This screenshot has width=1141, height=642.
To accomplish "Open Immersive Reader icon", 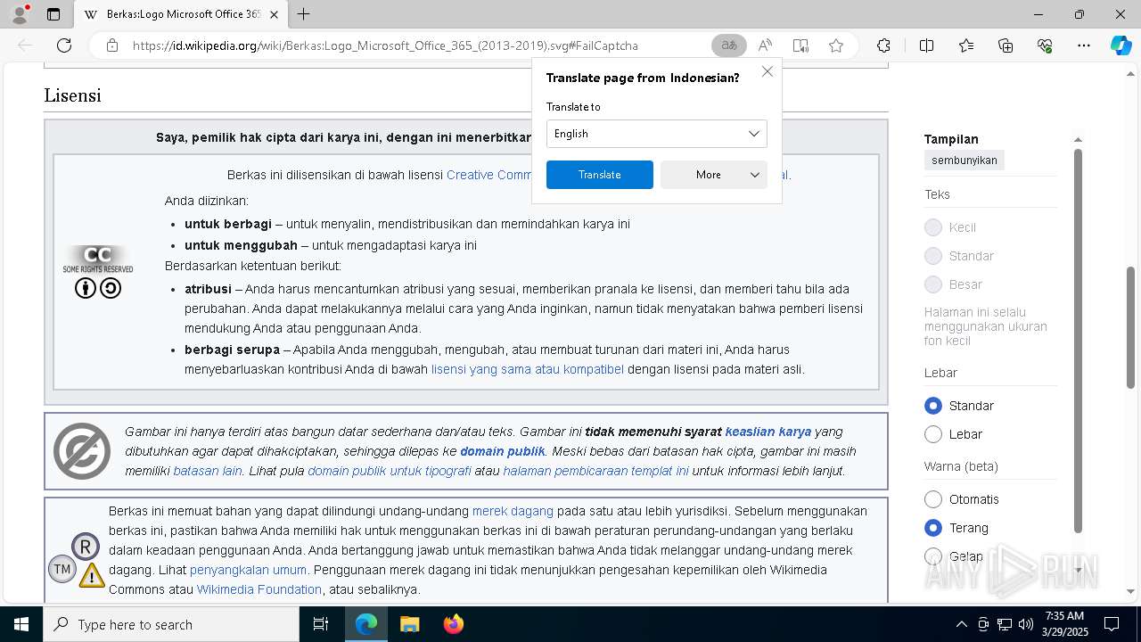I will 800,45.
